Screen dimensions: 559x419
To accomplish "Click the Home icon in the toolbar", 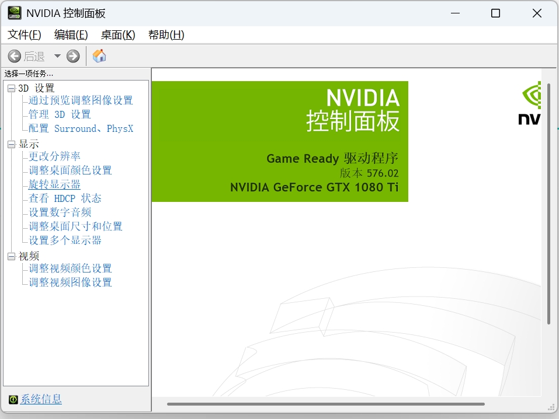I will [x=99, y=56].
